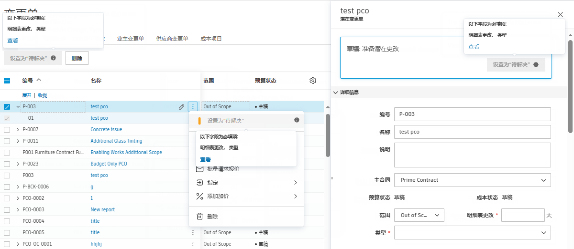The height and width of the screenshot is (249, 574).
Task: Click 查看 in the side panel tooltip
Action: coord(474,47)
